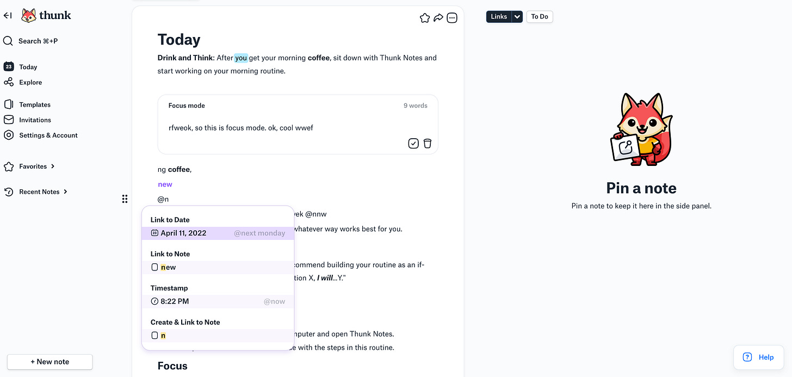Click the calendar icon beside April 11, 2022

point(154,233)
